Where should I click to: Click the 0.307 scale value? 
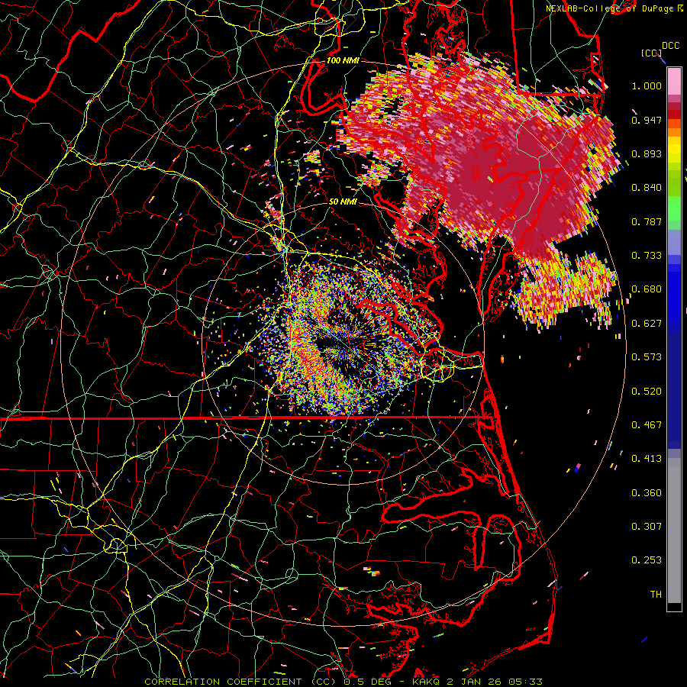(x=647, y=527)
